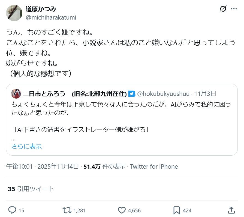The height and width of the screenshot is (217, 244).
Task: Click the Twitter for iPhone source link
Action: coord(154,166)
